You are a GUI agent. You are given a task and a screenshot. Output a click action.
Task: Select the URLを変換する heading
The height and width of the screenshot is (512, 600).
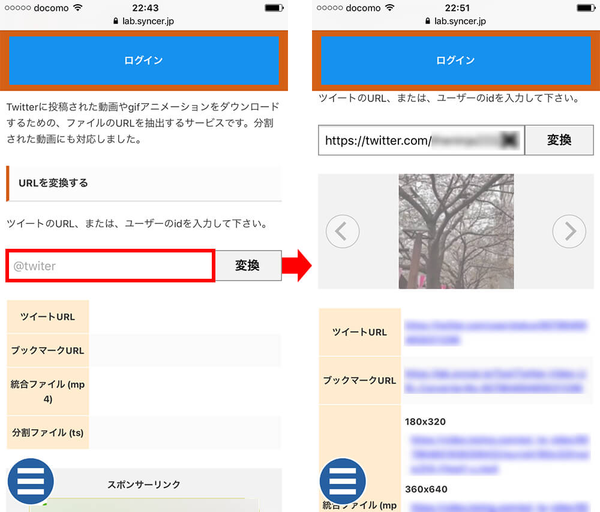(x=53, y=183)
